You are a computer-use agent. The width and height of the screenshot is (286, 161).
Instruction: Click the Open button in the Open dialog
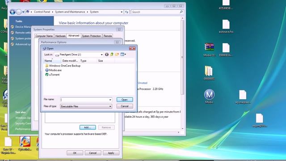tap(125, 100)
